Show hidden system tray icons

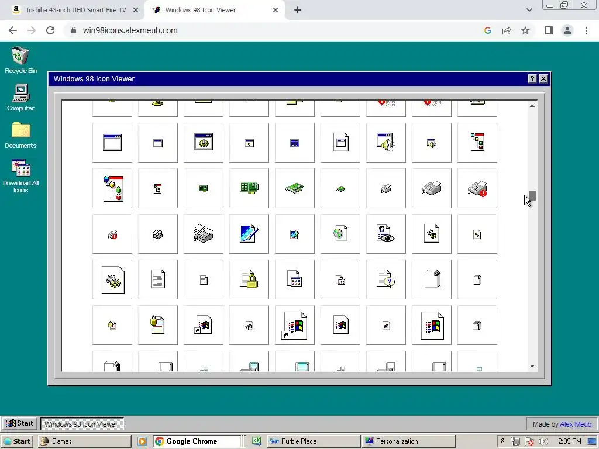pyautogui.click(x=502, y=441)
